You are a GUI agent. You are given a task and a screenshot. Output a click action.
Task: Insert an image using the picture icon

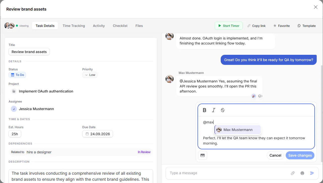pyautogui.click(x=203, y=155)
